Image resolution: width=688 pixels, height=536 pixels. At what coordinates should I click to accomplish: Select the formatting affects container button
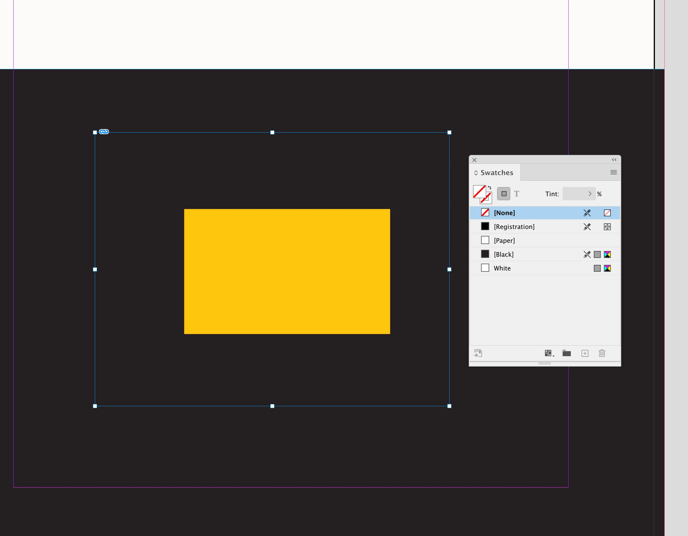pyautogui.click(x=504, y=194)
